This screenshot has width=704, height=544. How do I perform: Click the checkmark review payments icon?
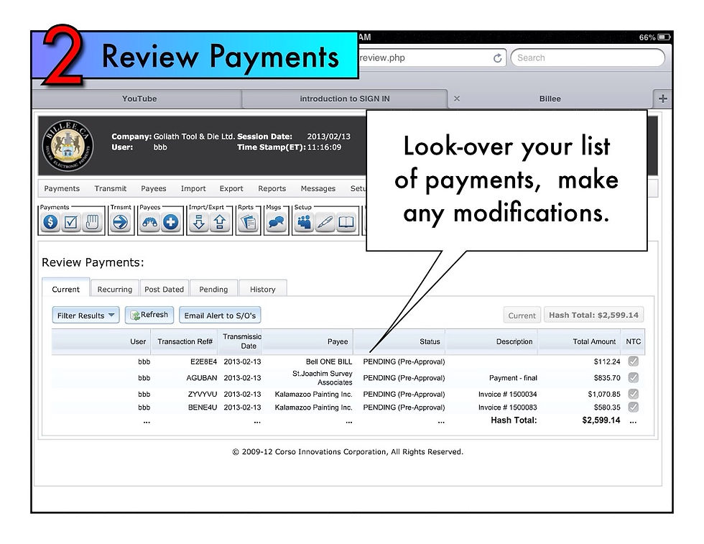pos(71,222)
